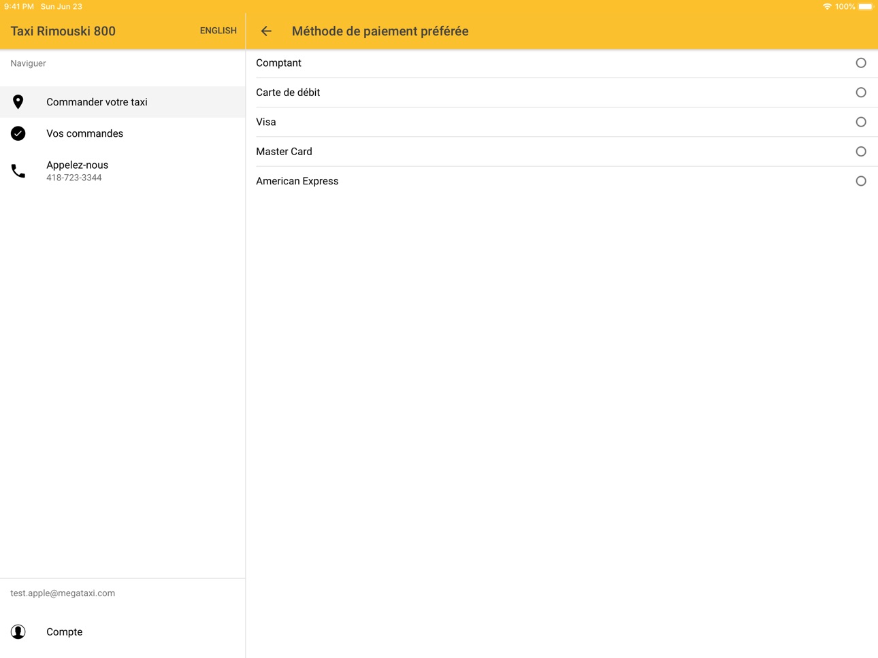Viewport: 878px width, 658px height.
Task: Tap the battery status icon
Action: pyautogui.click(x=866, y=7)
